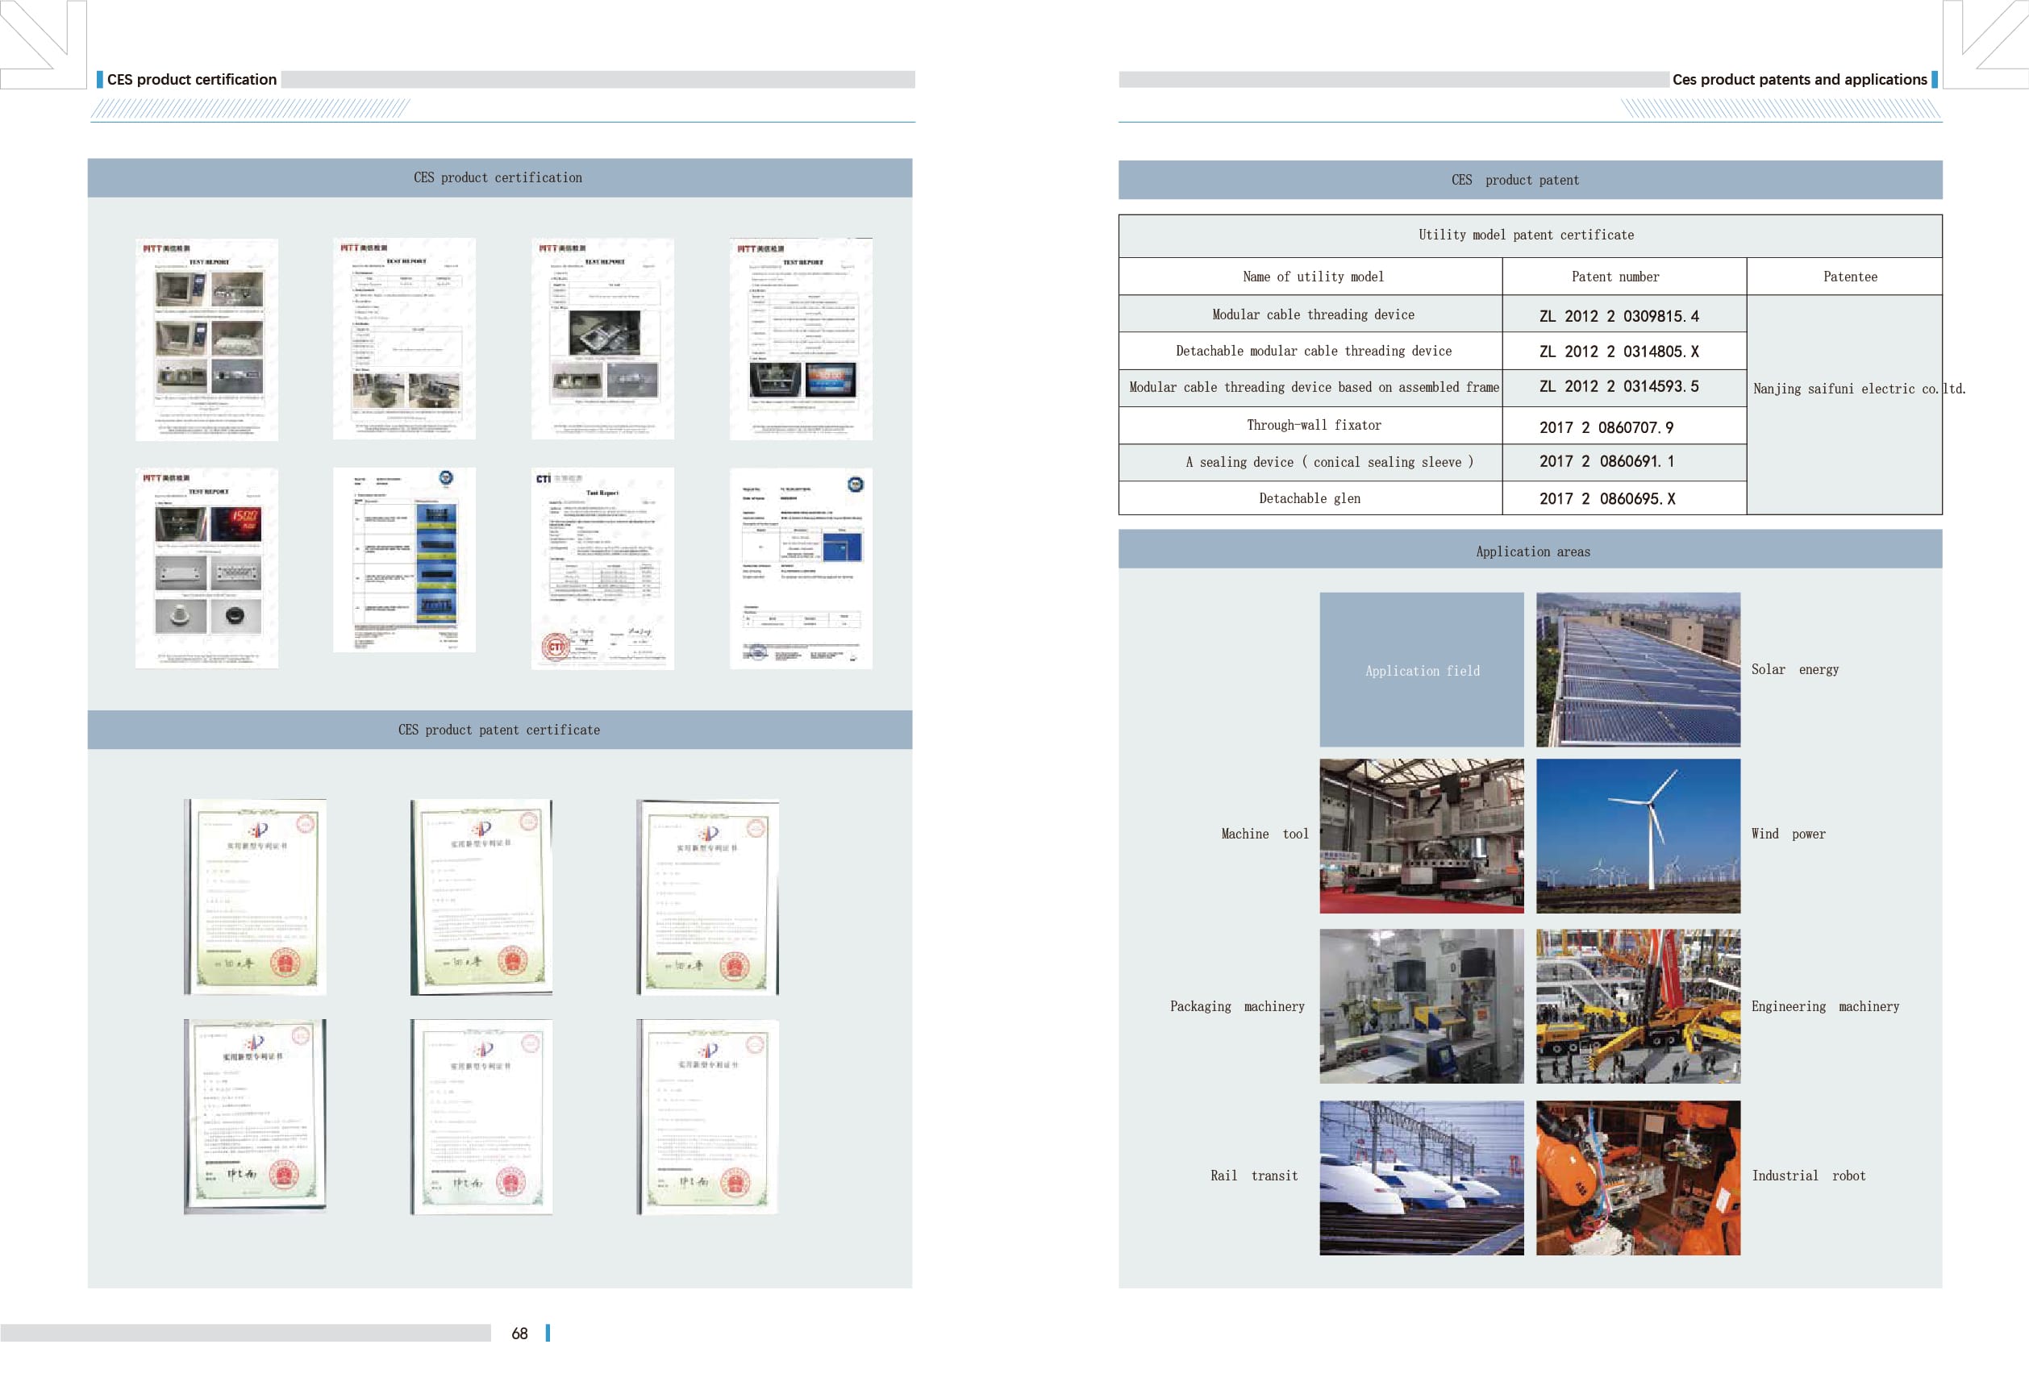2029x1386 pixels.
Task: Click the solar energy panel photo
Action: [1638, 669]
